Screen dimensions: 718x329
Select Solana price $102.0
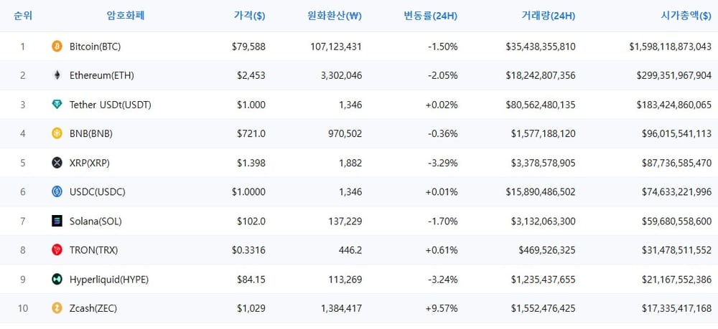pyautogui.click(x=251, y=221)
